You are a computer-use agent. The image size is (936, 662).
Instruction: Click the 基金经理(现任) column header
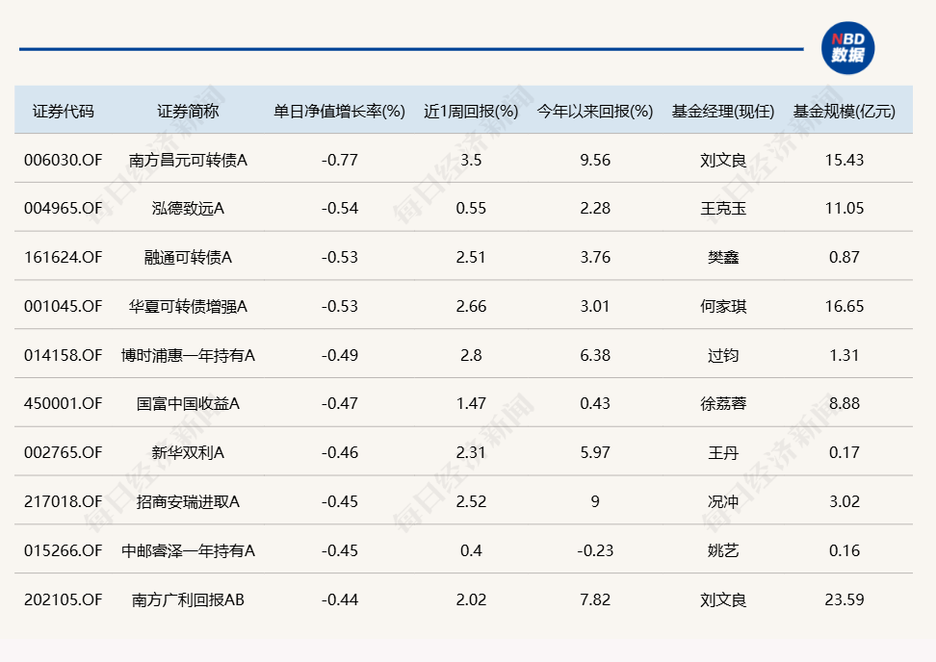point(722,111)
